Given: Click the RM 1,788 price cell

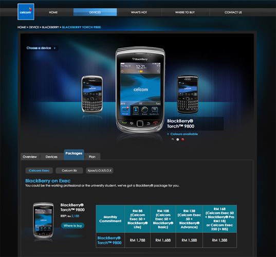Looking at the screenshot, I should pyautogui.click(x=137, y=240).
